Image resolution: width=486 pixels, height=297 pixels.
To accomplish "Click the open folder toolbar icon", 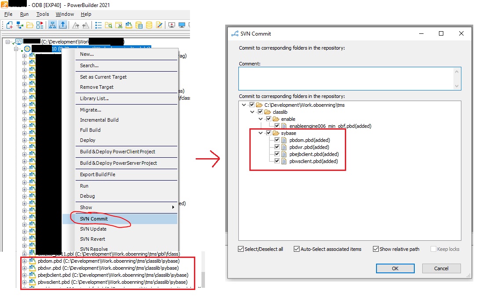I will [30, 25].
